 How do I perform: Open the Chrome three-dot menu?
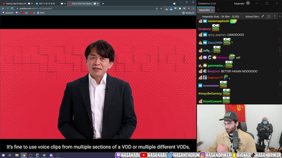(193, 8)
